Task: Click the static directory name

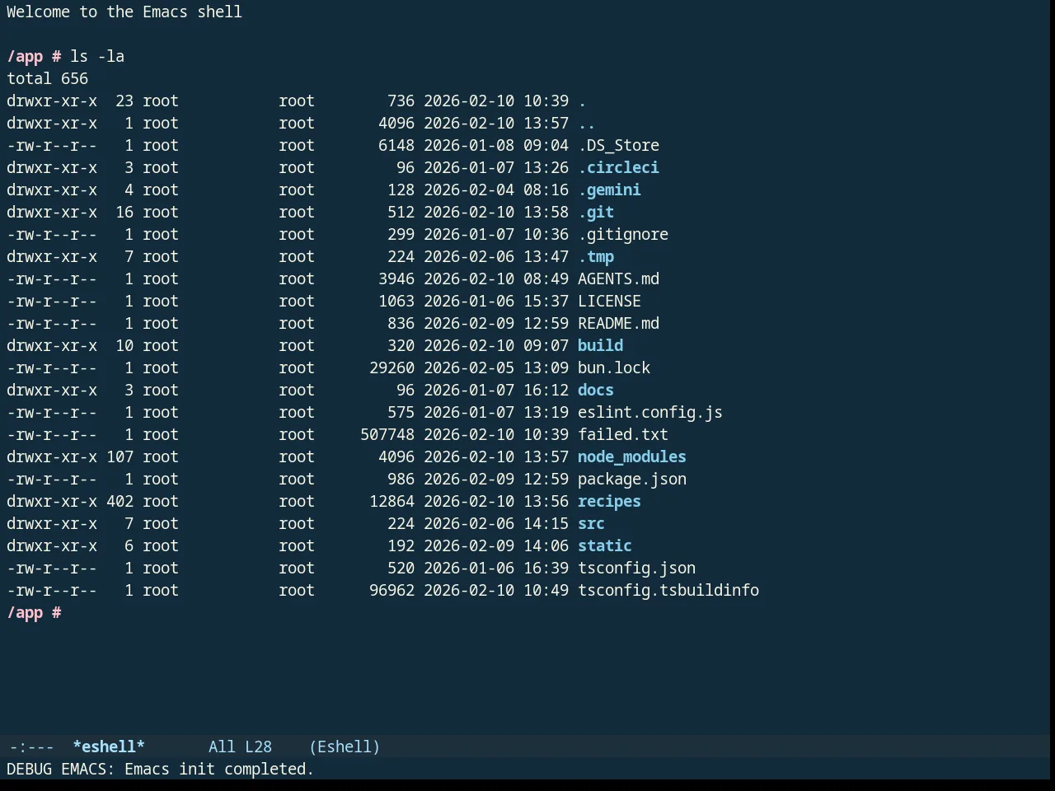Action: click(605, 545)
